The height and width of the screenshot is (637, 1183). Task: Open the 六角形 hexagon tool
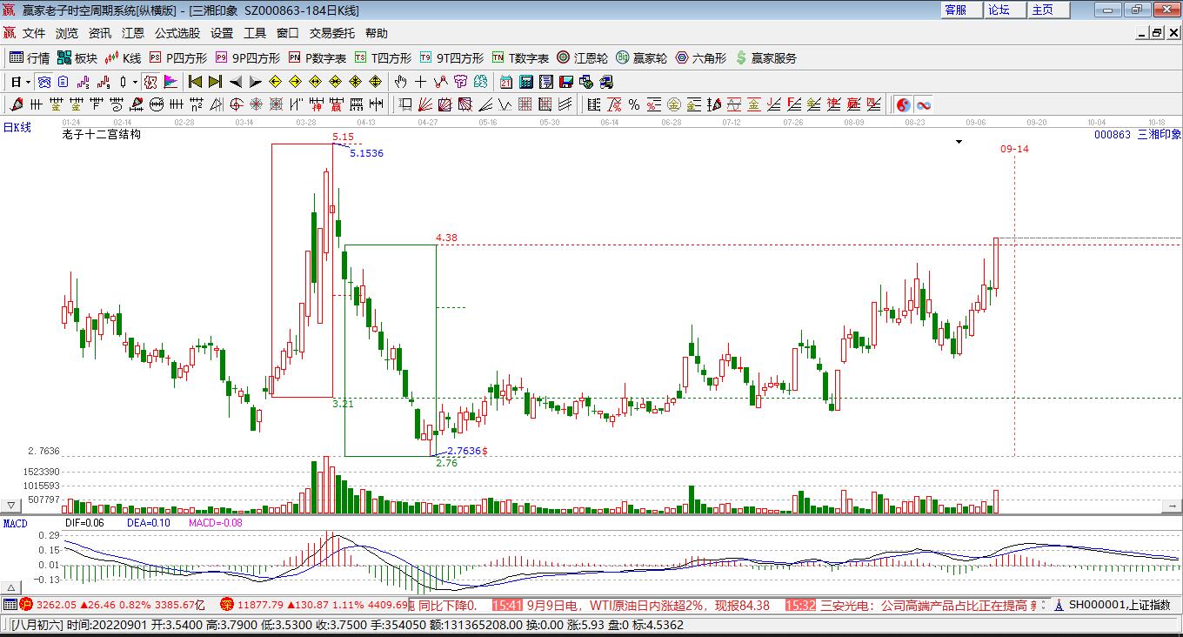tap(701, 58)
